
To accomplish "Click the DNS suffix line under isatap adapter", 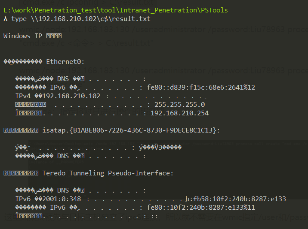I will (x=80, y=156).
